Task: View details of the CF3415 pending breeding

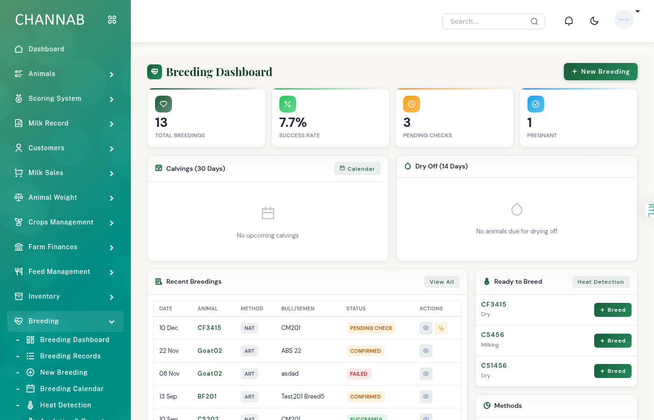Action: pos(426,328)
